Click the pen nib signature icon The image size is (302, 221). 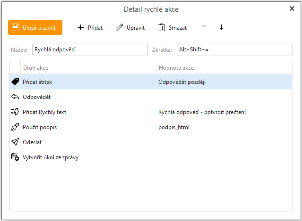click(x=15, y=127)
